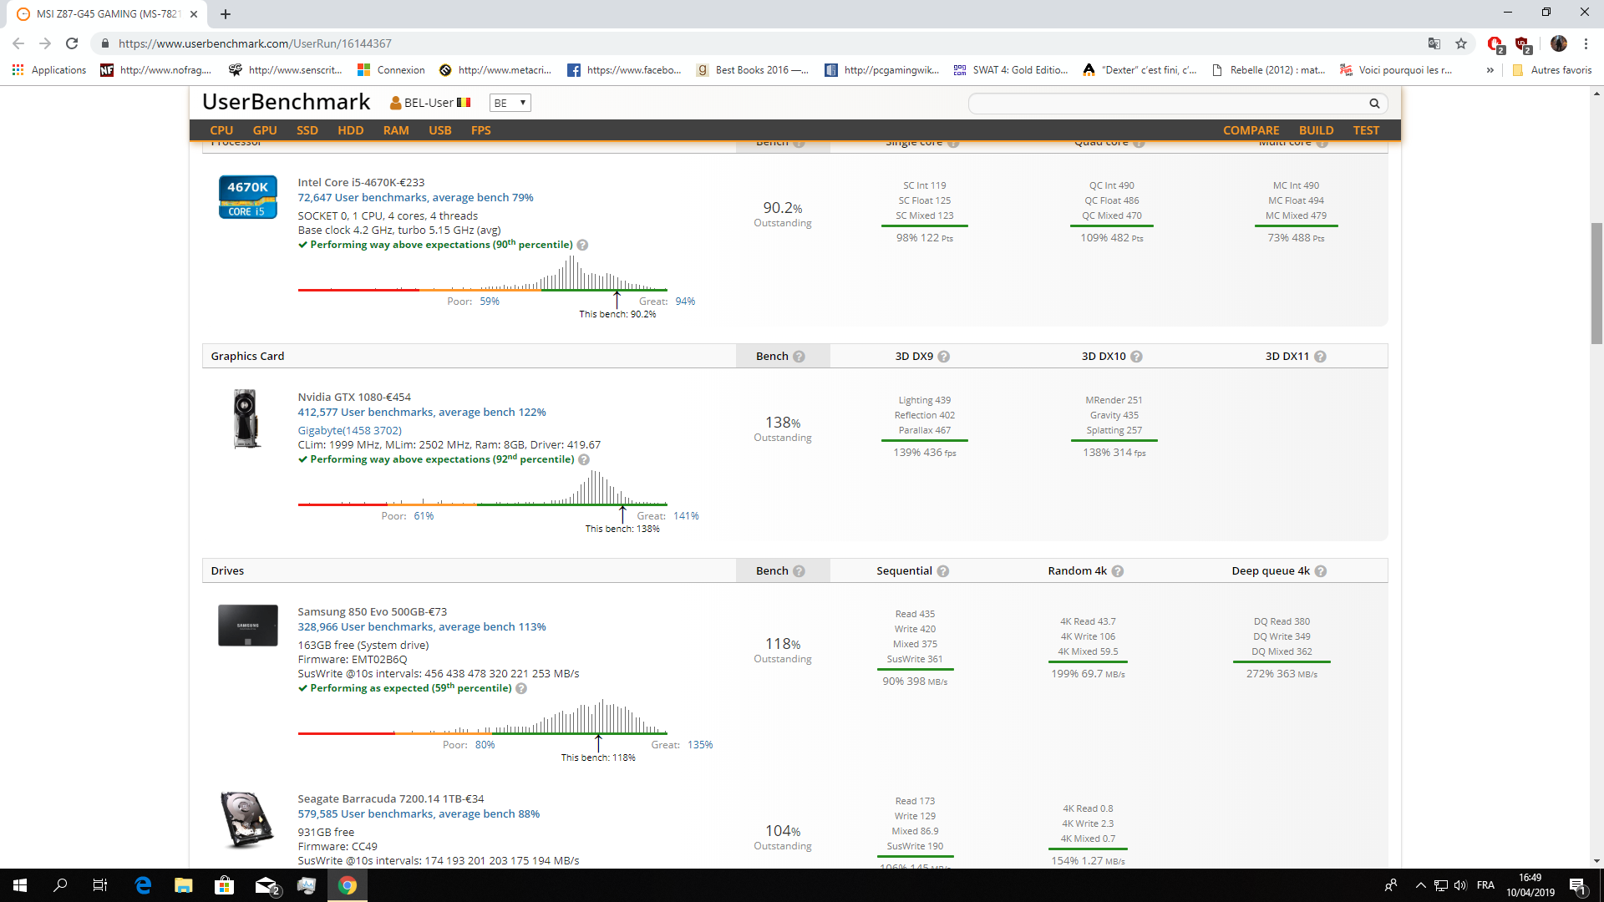Click the SSD Poor 80% value
The image size is (1604, 902).
pos(485,745)
